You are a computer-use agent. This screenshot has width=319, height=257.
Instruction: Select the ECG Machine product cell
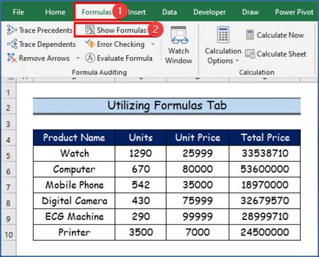click(74, 217)
